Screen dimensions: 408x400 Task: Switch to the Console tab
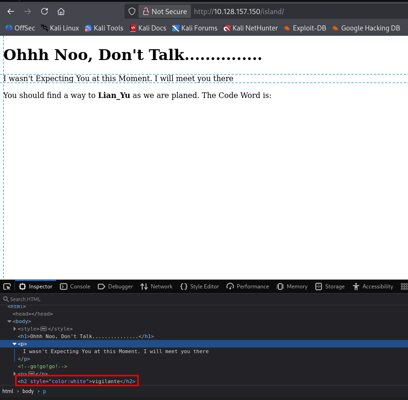tap(75, 287)
